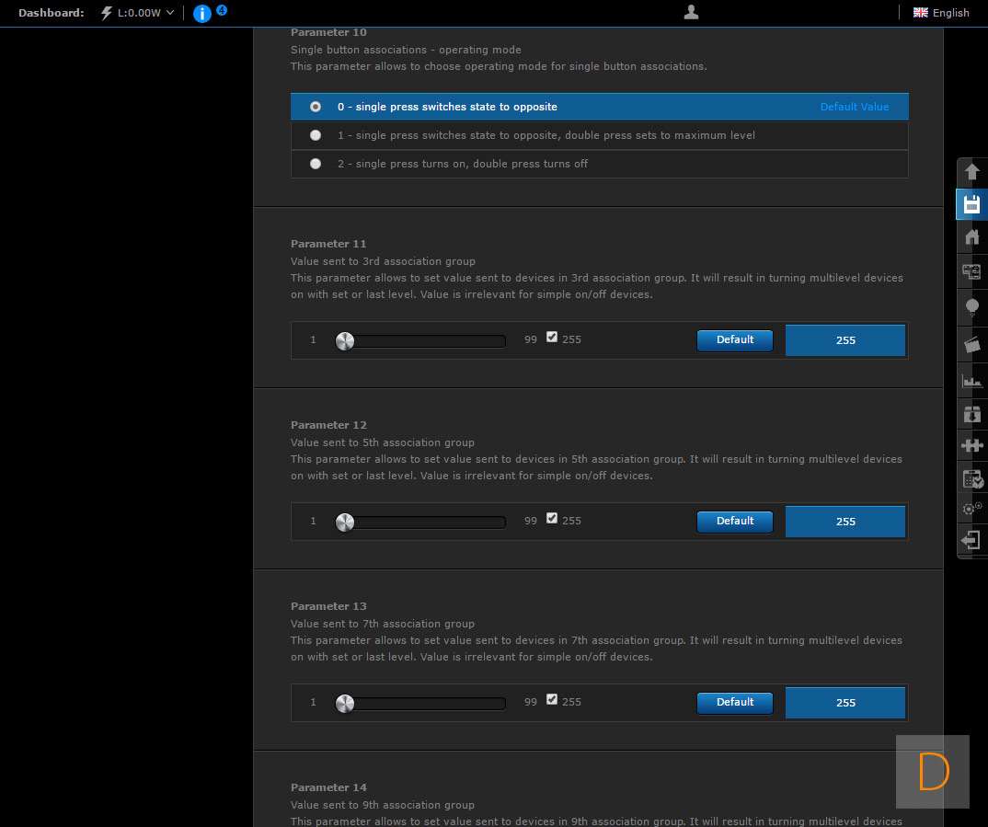988x827 pixels.
Task: Select option 2 single press turns on
Action: point(316,164)
